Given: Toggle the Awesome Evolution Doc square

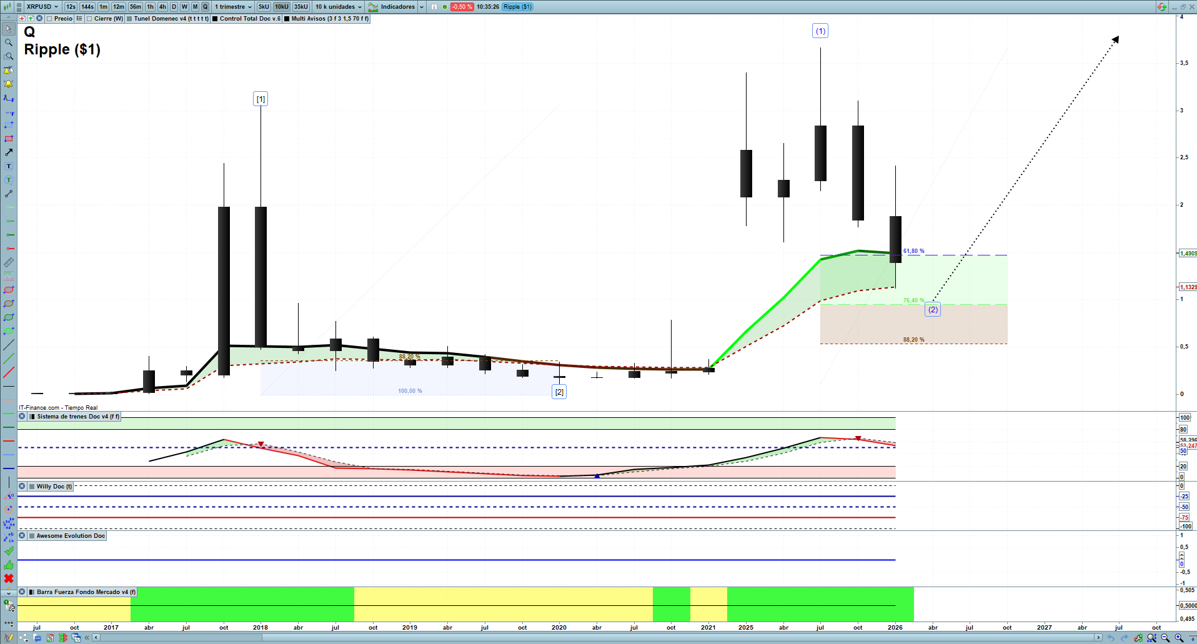Looking at the screenshot, I should (x=32, y=536).
